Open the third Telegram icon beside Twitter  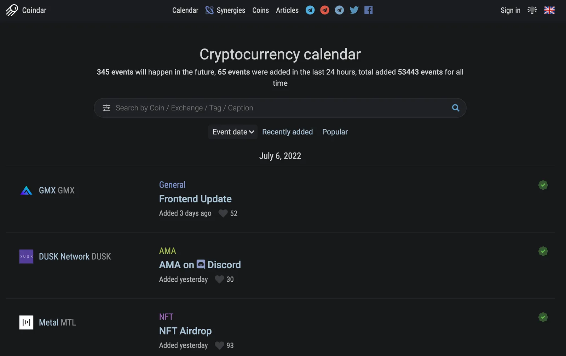[x=339, y=10]
